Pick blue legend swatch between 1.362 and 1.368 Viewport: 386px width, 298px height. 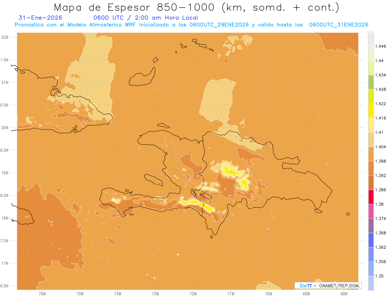(x=371, y=240)
